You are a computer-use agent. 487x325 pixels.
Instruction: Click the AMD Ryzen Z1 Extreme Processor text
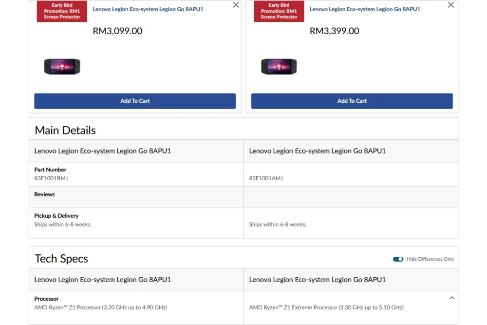[326, 307]
